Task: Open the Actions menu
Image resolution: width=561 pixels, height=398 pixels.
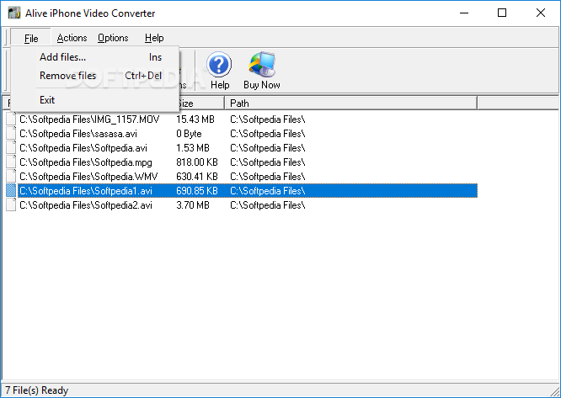Action: pyautogui.click(x=72, y=38)
